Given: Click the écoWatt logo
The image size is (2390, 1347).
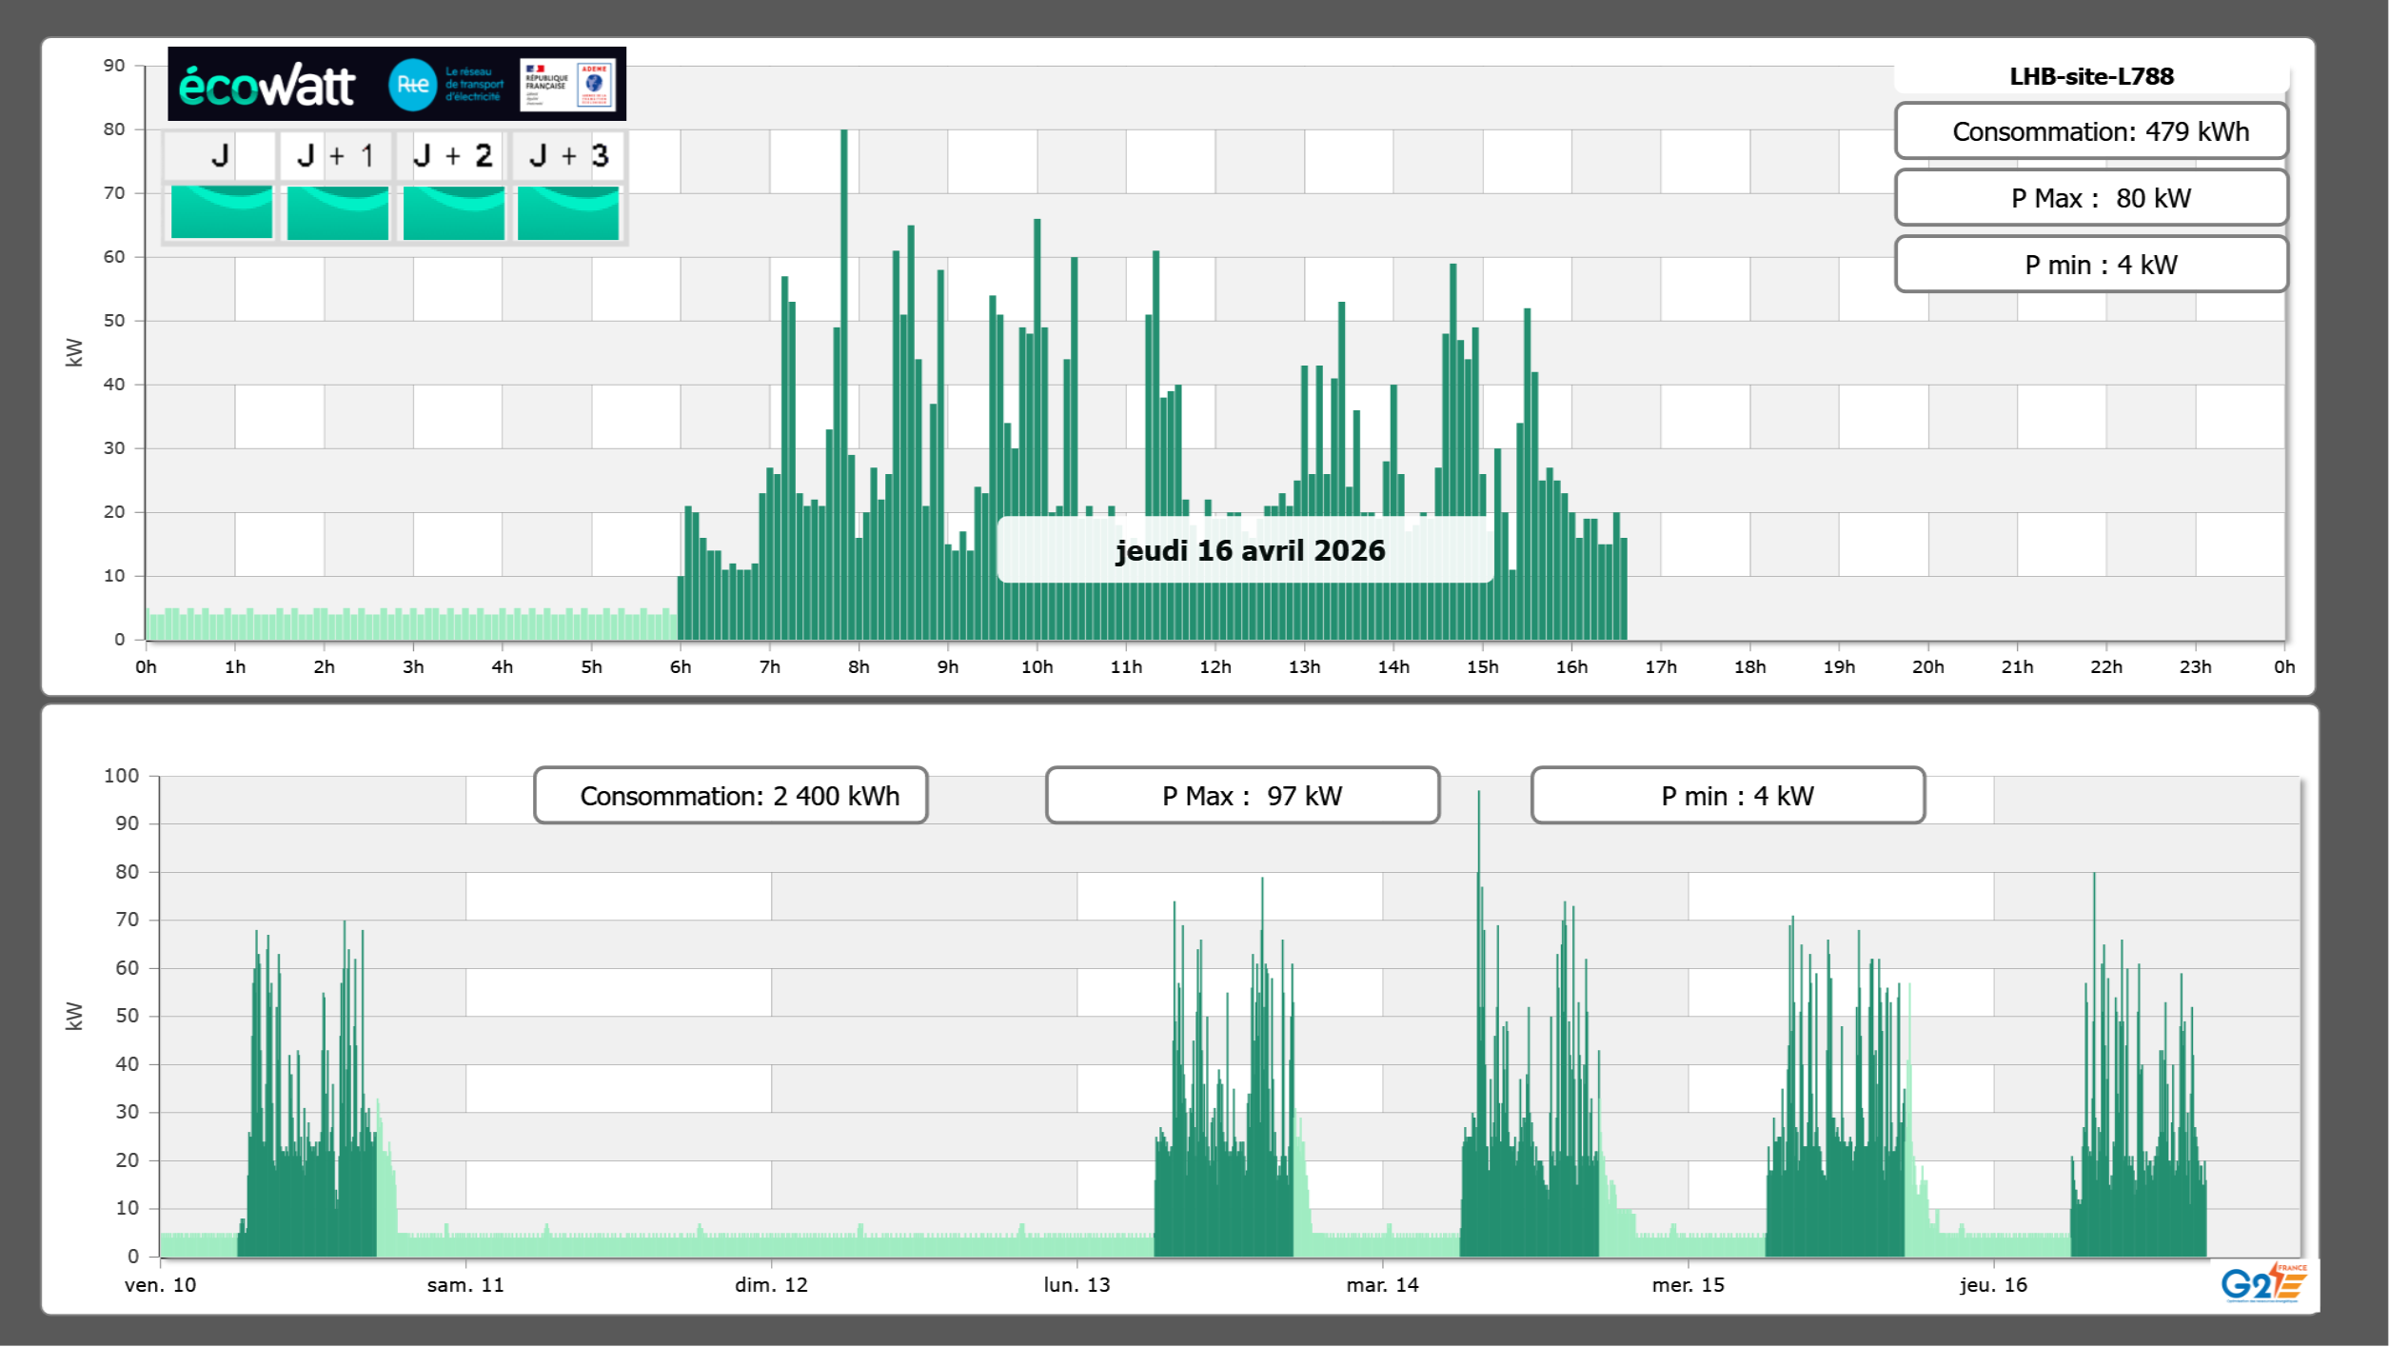Looking at the screenshot, I should [x=267, y=86].
